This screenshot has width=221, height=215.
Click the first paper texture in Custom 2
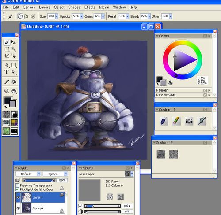pos(161,154)
